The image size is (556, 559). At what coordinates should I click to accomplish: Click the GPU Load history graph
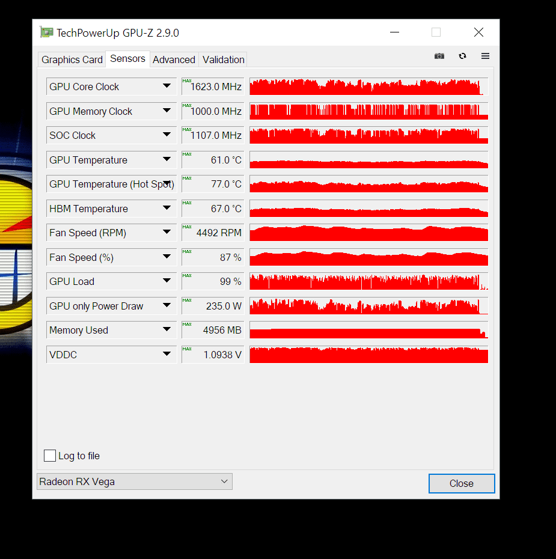(x=369, y=282)
